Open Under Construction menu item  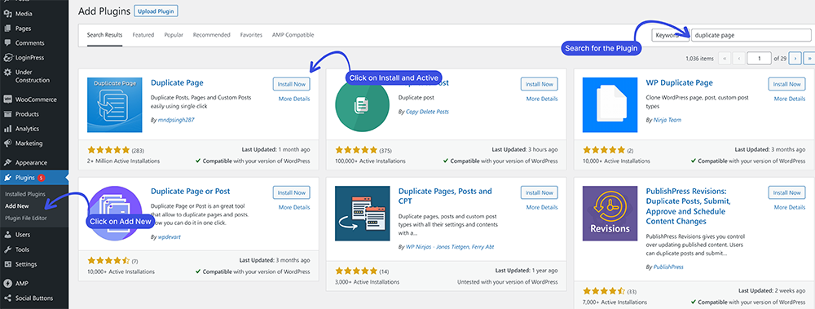pyautogui.click(x=33, y=76)
